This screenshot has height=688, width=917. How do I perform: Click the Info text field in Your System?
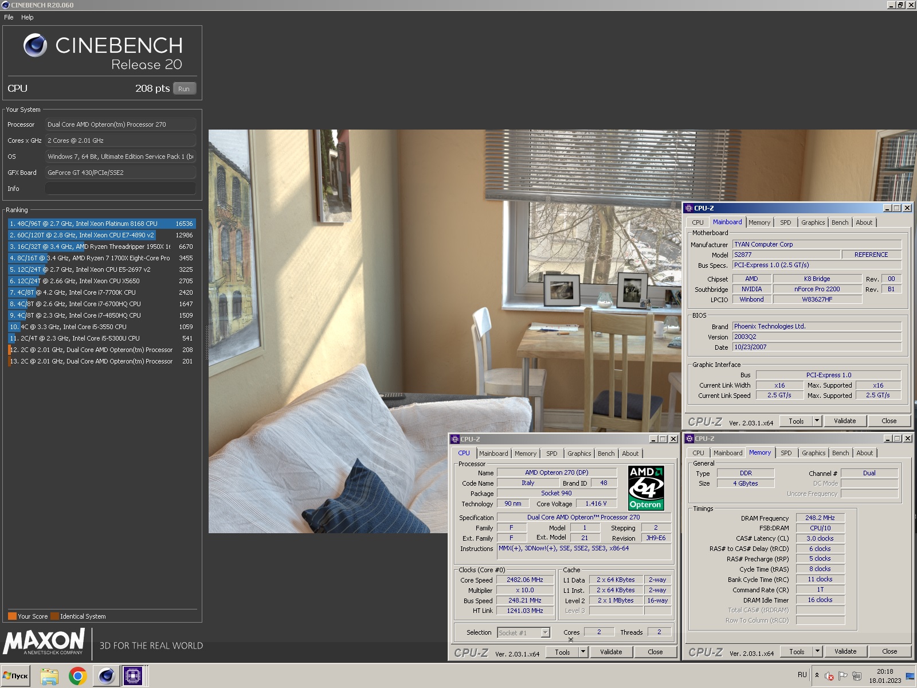click(x=120, y=189)
